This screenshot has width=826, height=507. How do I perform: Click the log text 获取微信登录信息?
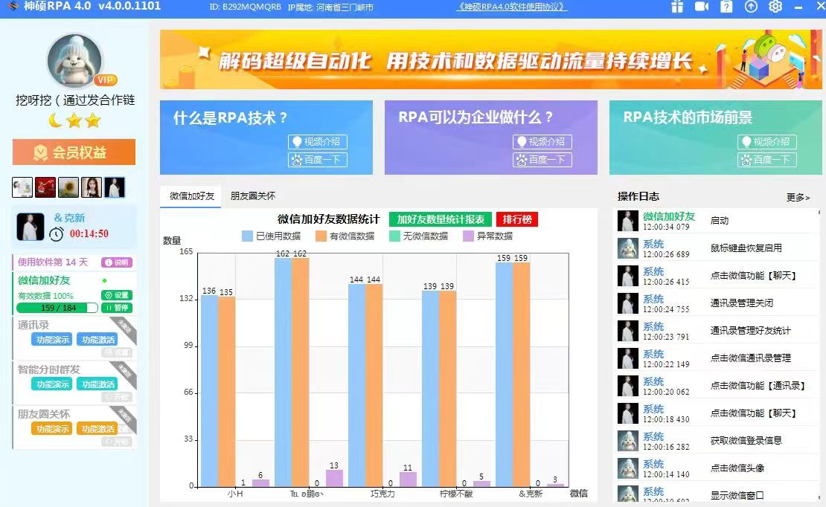[746, 441]
